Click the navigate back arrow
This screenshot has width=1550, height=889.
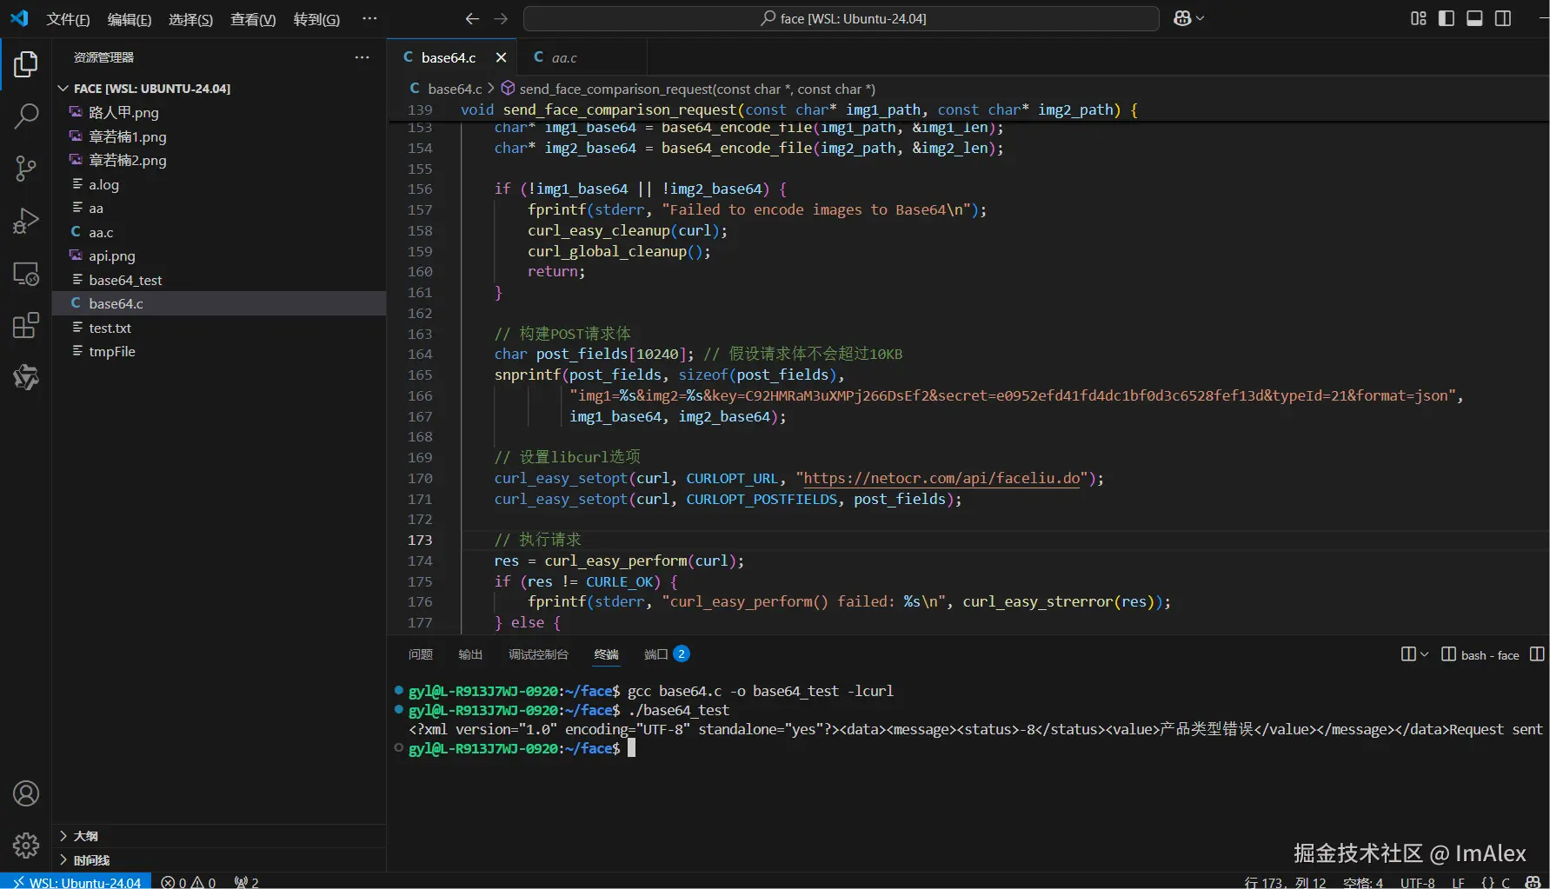pos(472,18)
